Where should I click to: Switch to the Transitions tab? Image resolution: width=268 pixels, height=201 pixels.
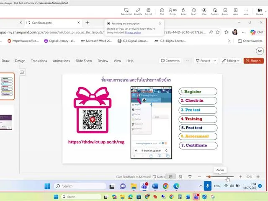[x=39, y=61]
